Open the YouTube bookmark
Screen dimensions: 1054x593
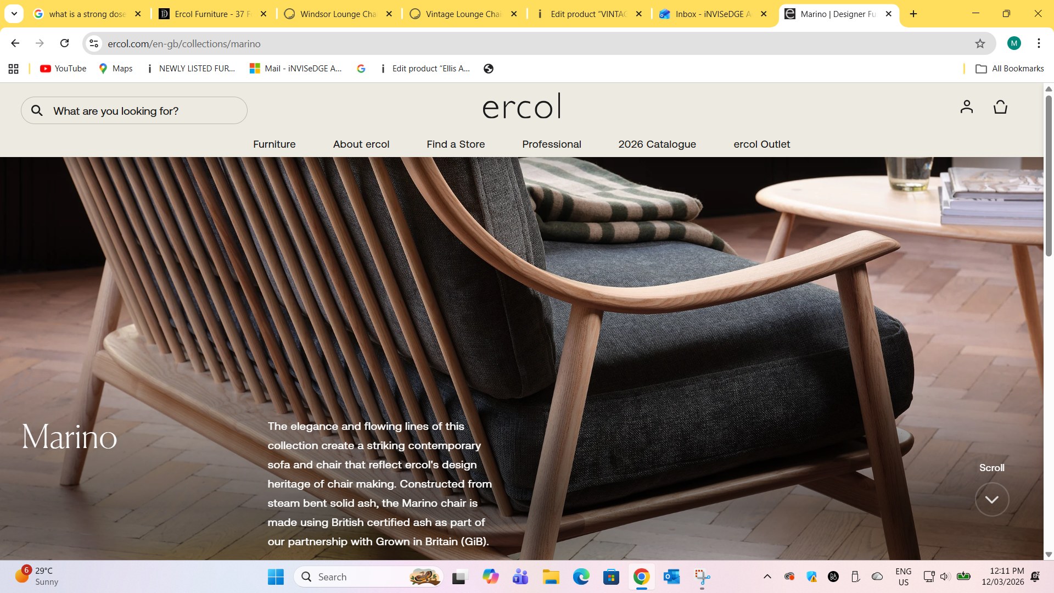click(63, 69)
